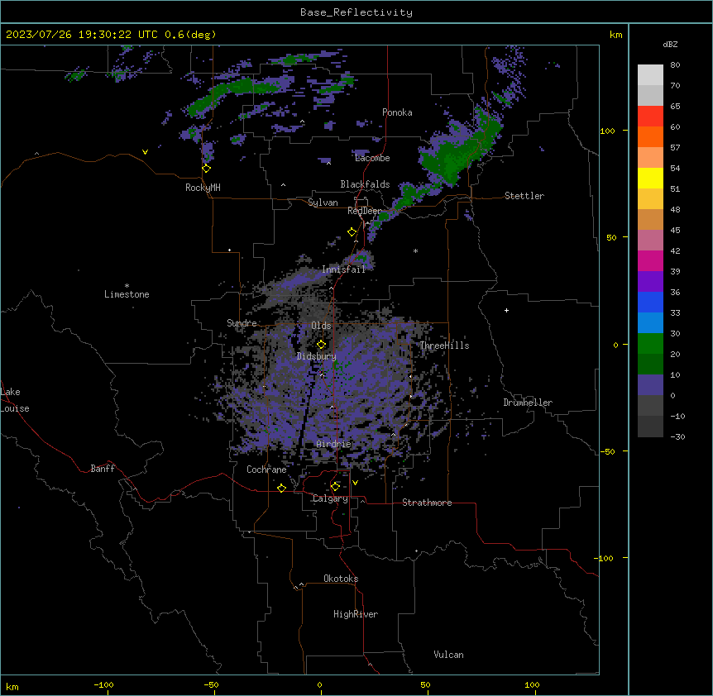
Task: Click the Calgary city label
Action: (330, 498)
